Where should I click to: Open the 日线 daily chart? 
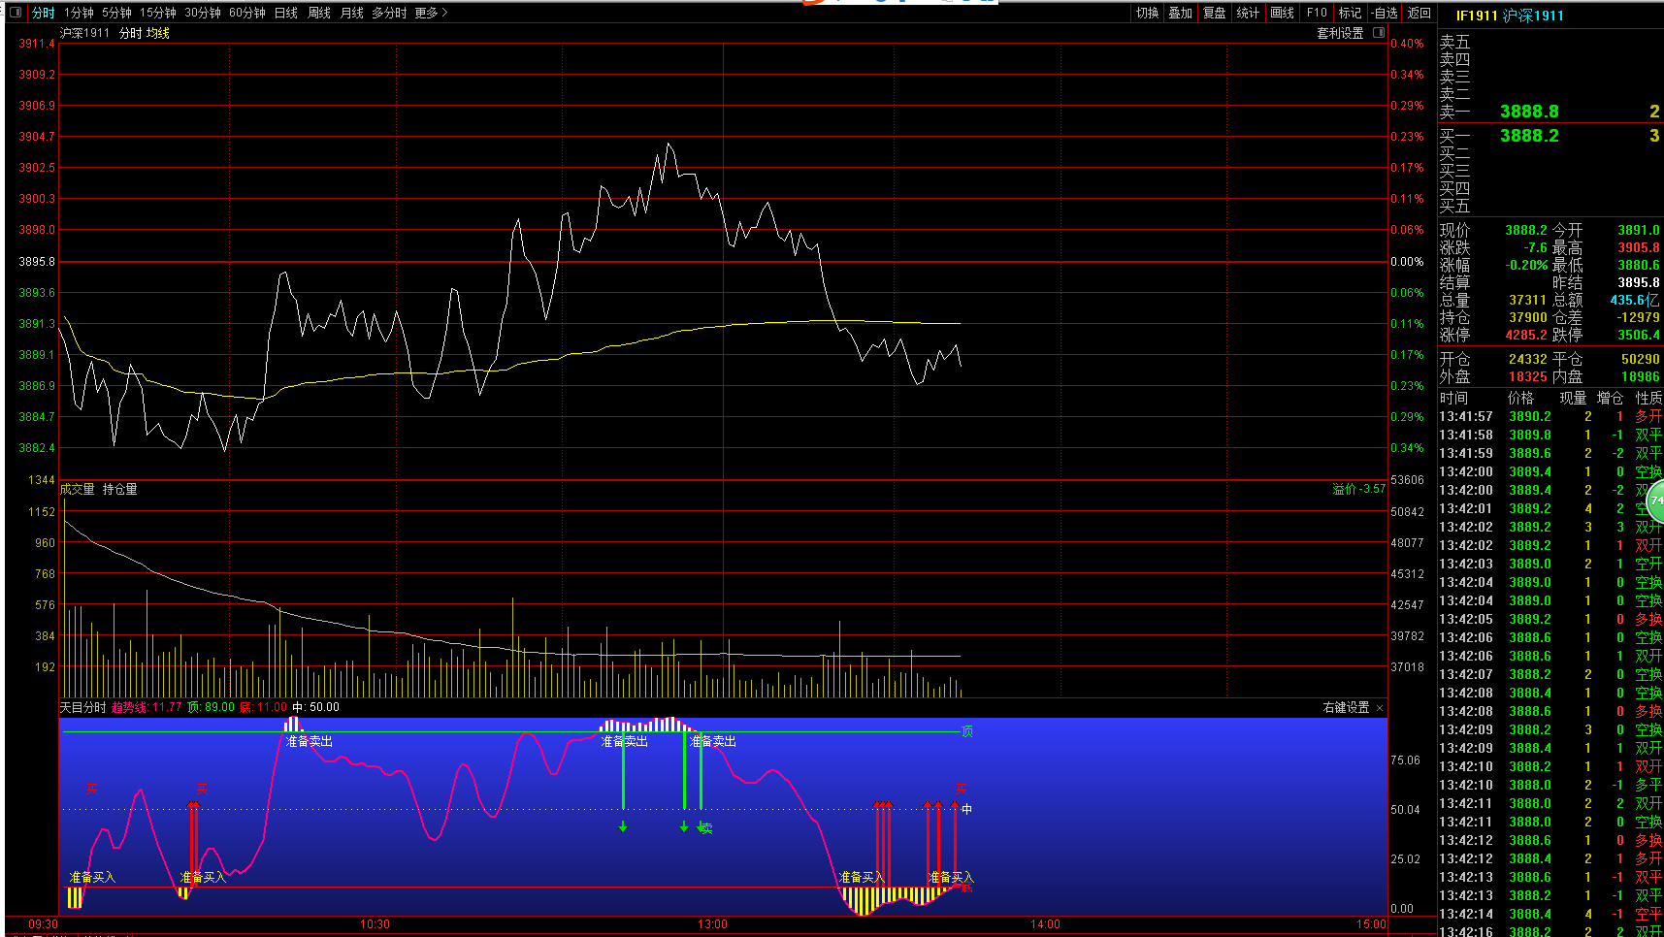pos(286,13)
